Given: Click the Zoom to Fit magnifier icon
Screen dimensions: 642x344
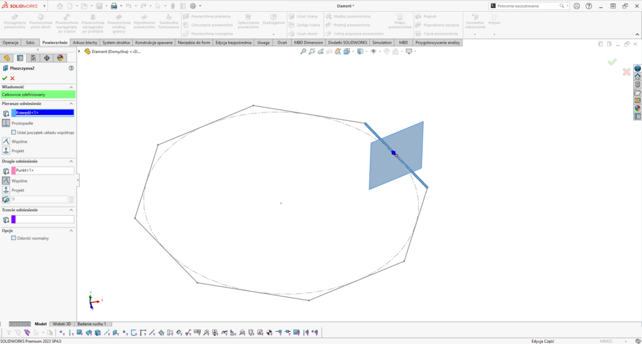Looking at the screenshot, I should [x=303, y=51].
